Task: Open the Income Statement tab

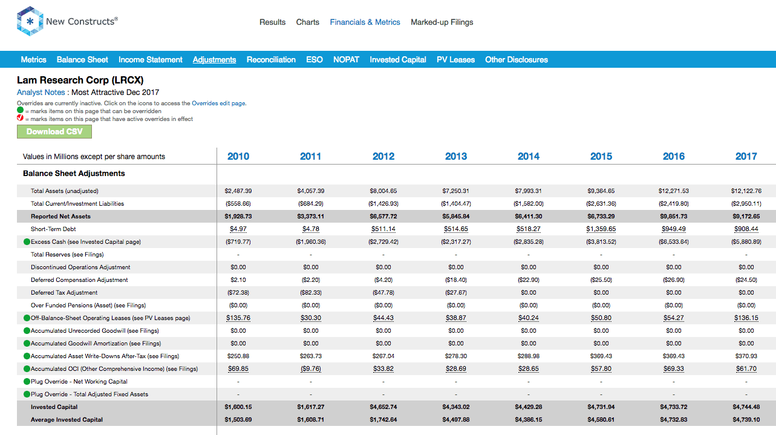Action: (151, 59)
